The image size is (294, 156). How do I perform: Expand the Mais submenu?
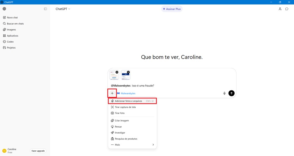[x=132, y=145]
